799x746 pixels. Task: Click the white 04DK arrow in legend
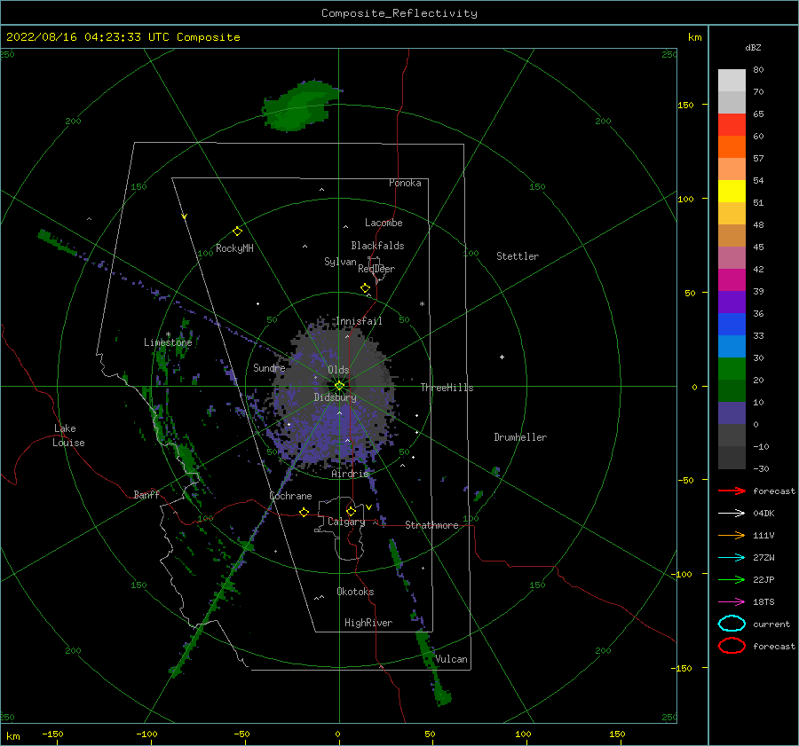[x=732, y=514]
